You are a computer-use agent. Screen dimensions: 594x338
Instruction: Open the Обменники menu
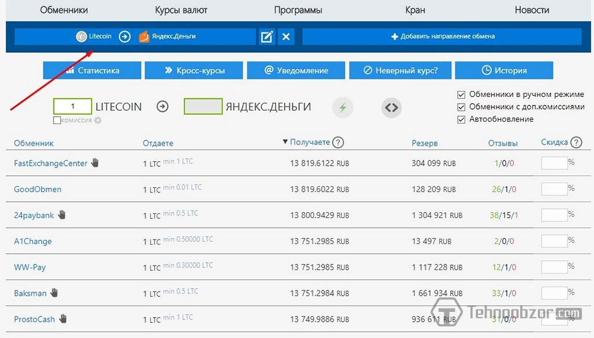[x=64, y=10]
